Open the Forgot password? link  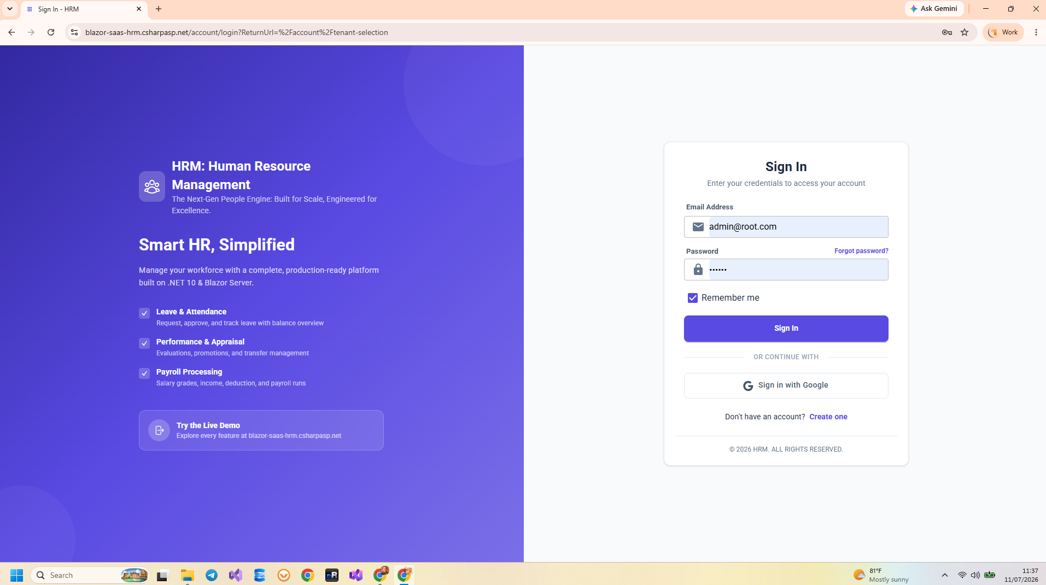(861, 251)
